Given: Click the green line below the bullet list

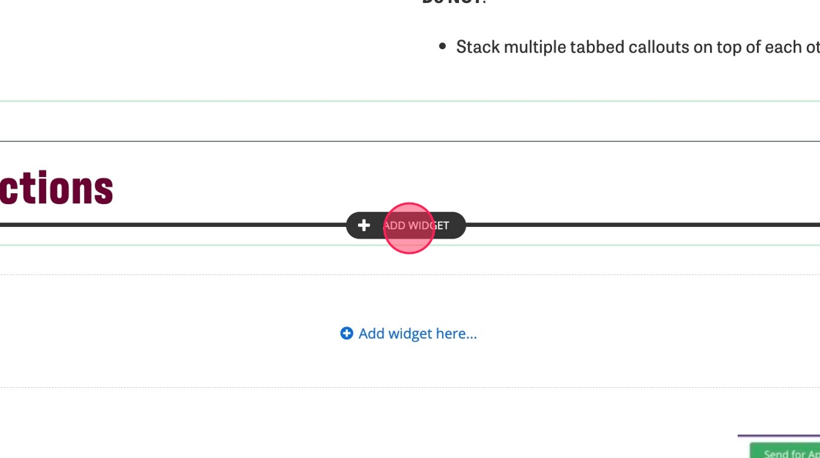Looking at the screenshot, I should (410, 101).
